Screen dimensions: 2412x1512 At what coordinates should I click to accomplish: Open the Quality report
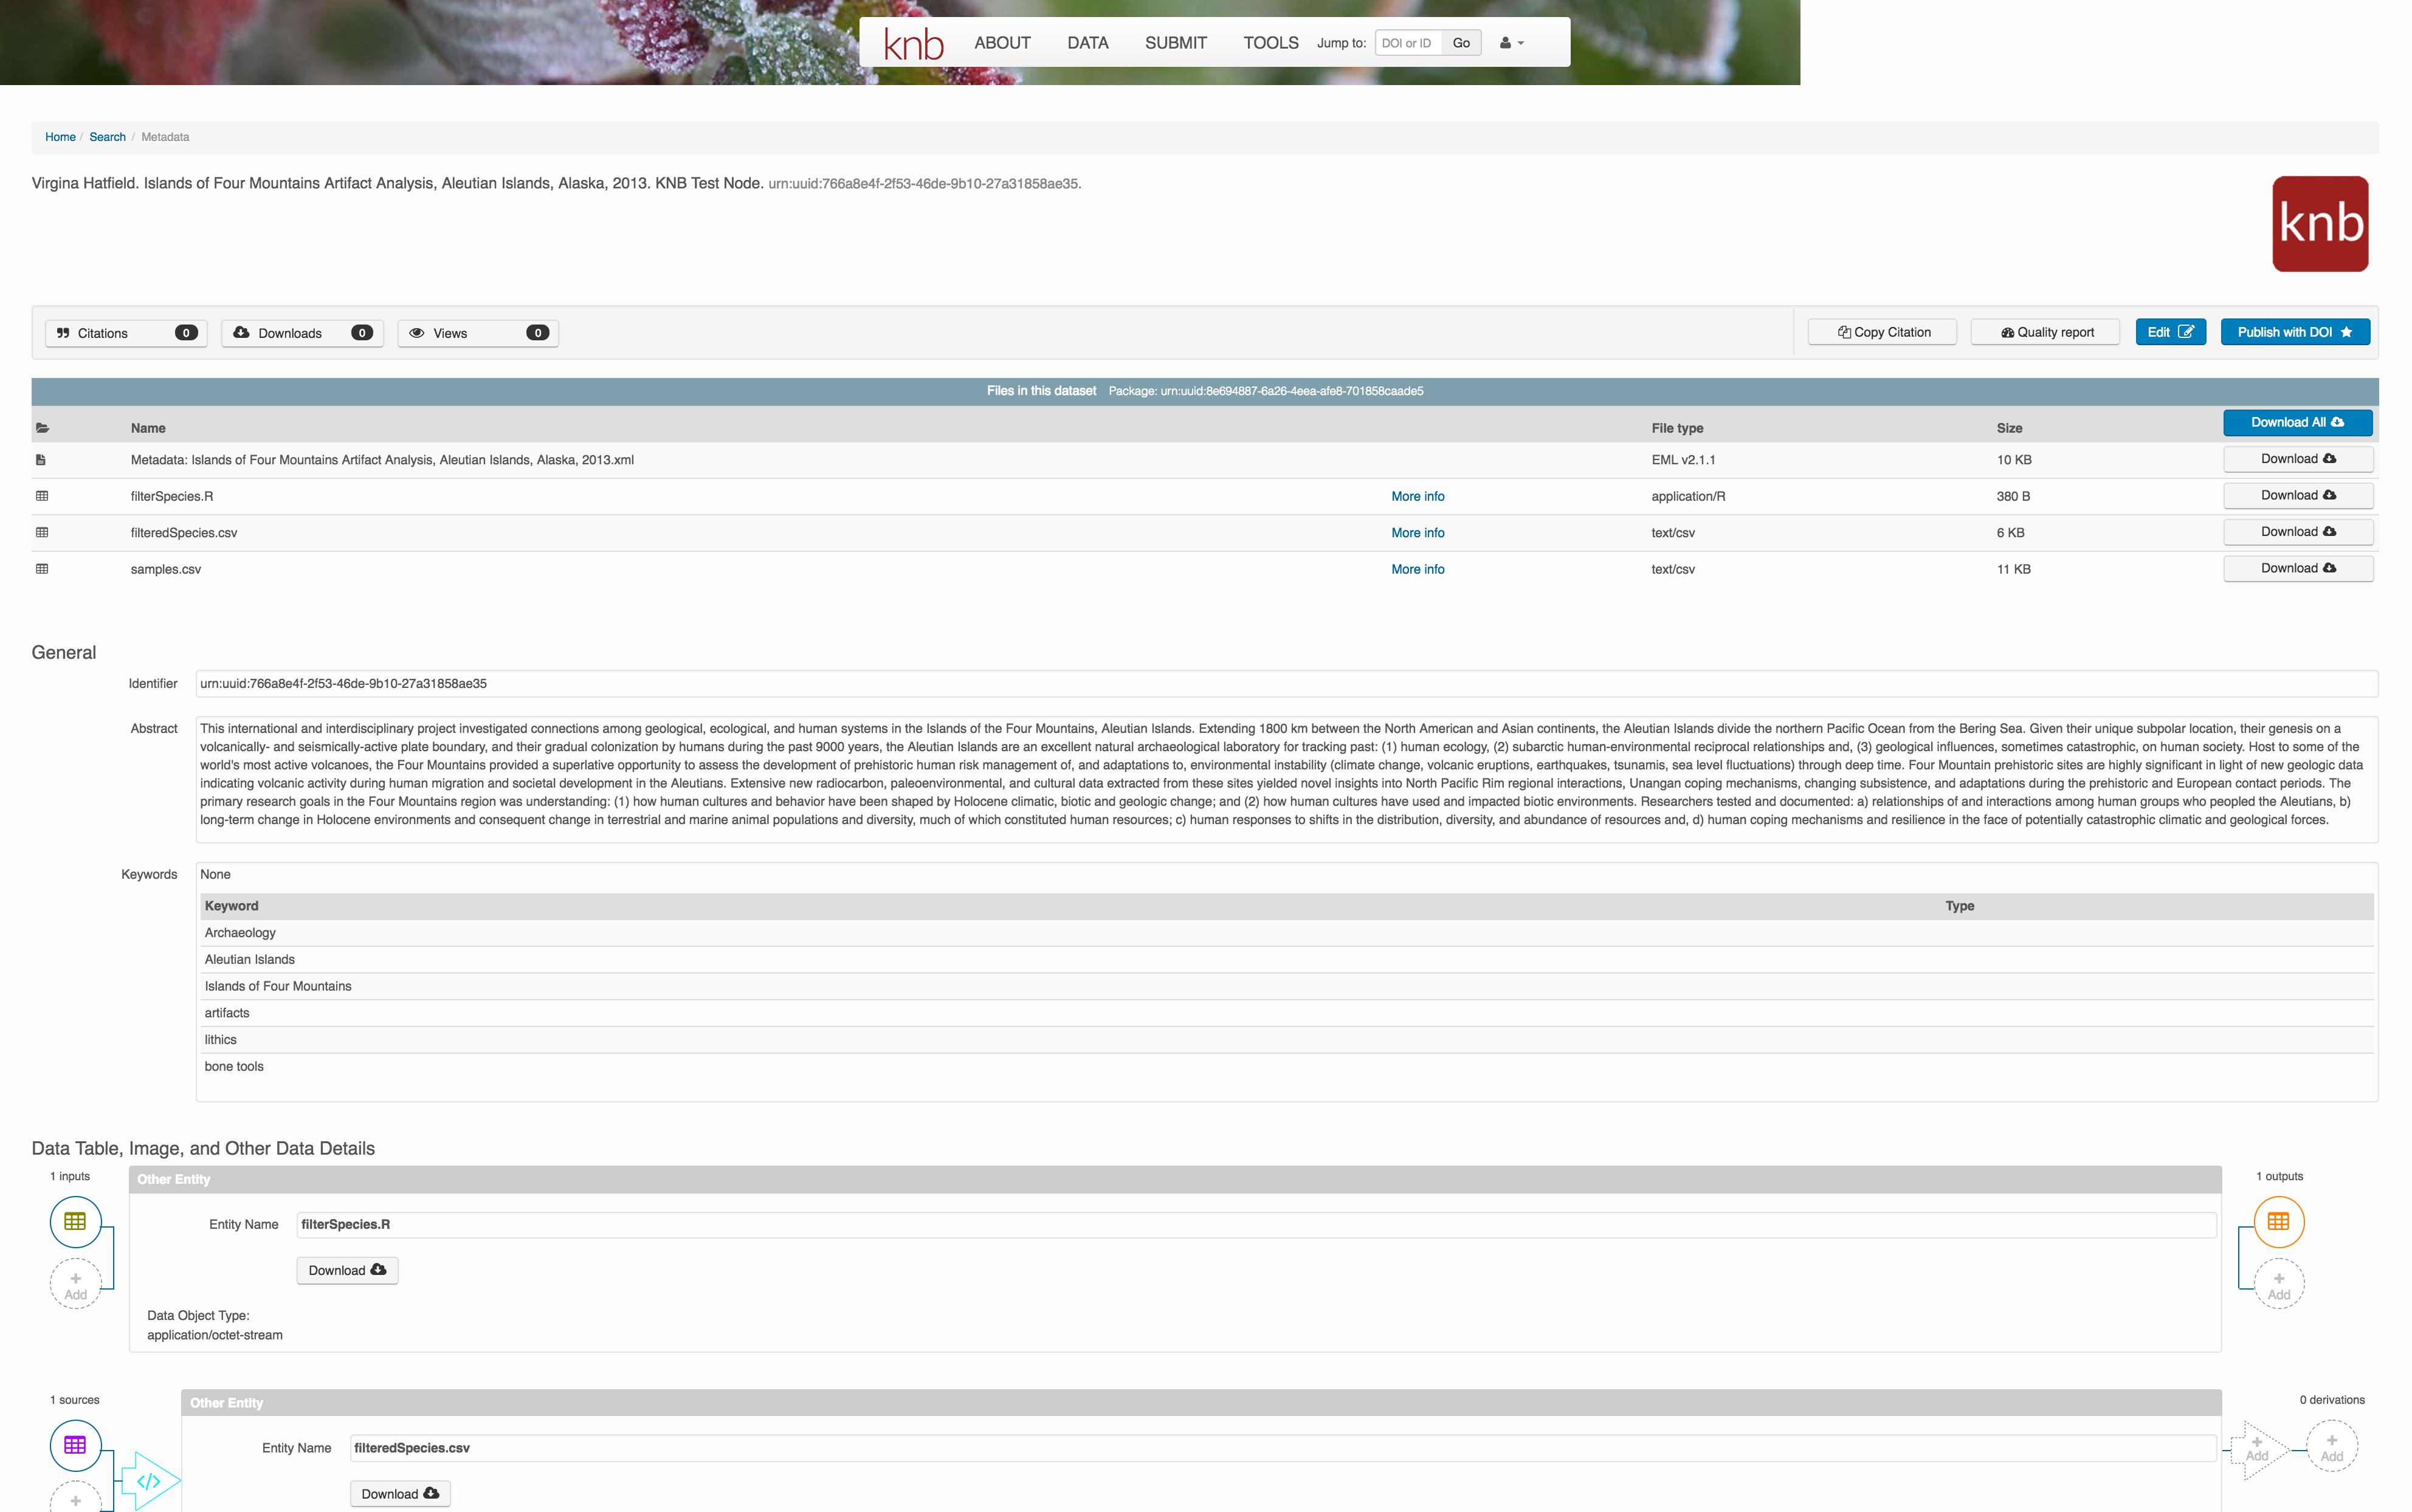(2045, 332)
